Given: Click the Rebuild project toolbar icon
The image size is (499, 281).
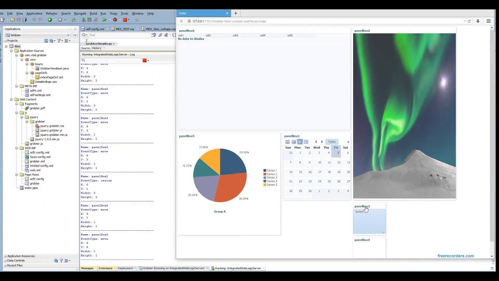Looking at the screenshot, I should pyautogui.click(x=89, y=20).
